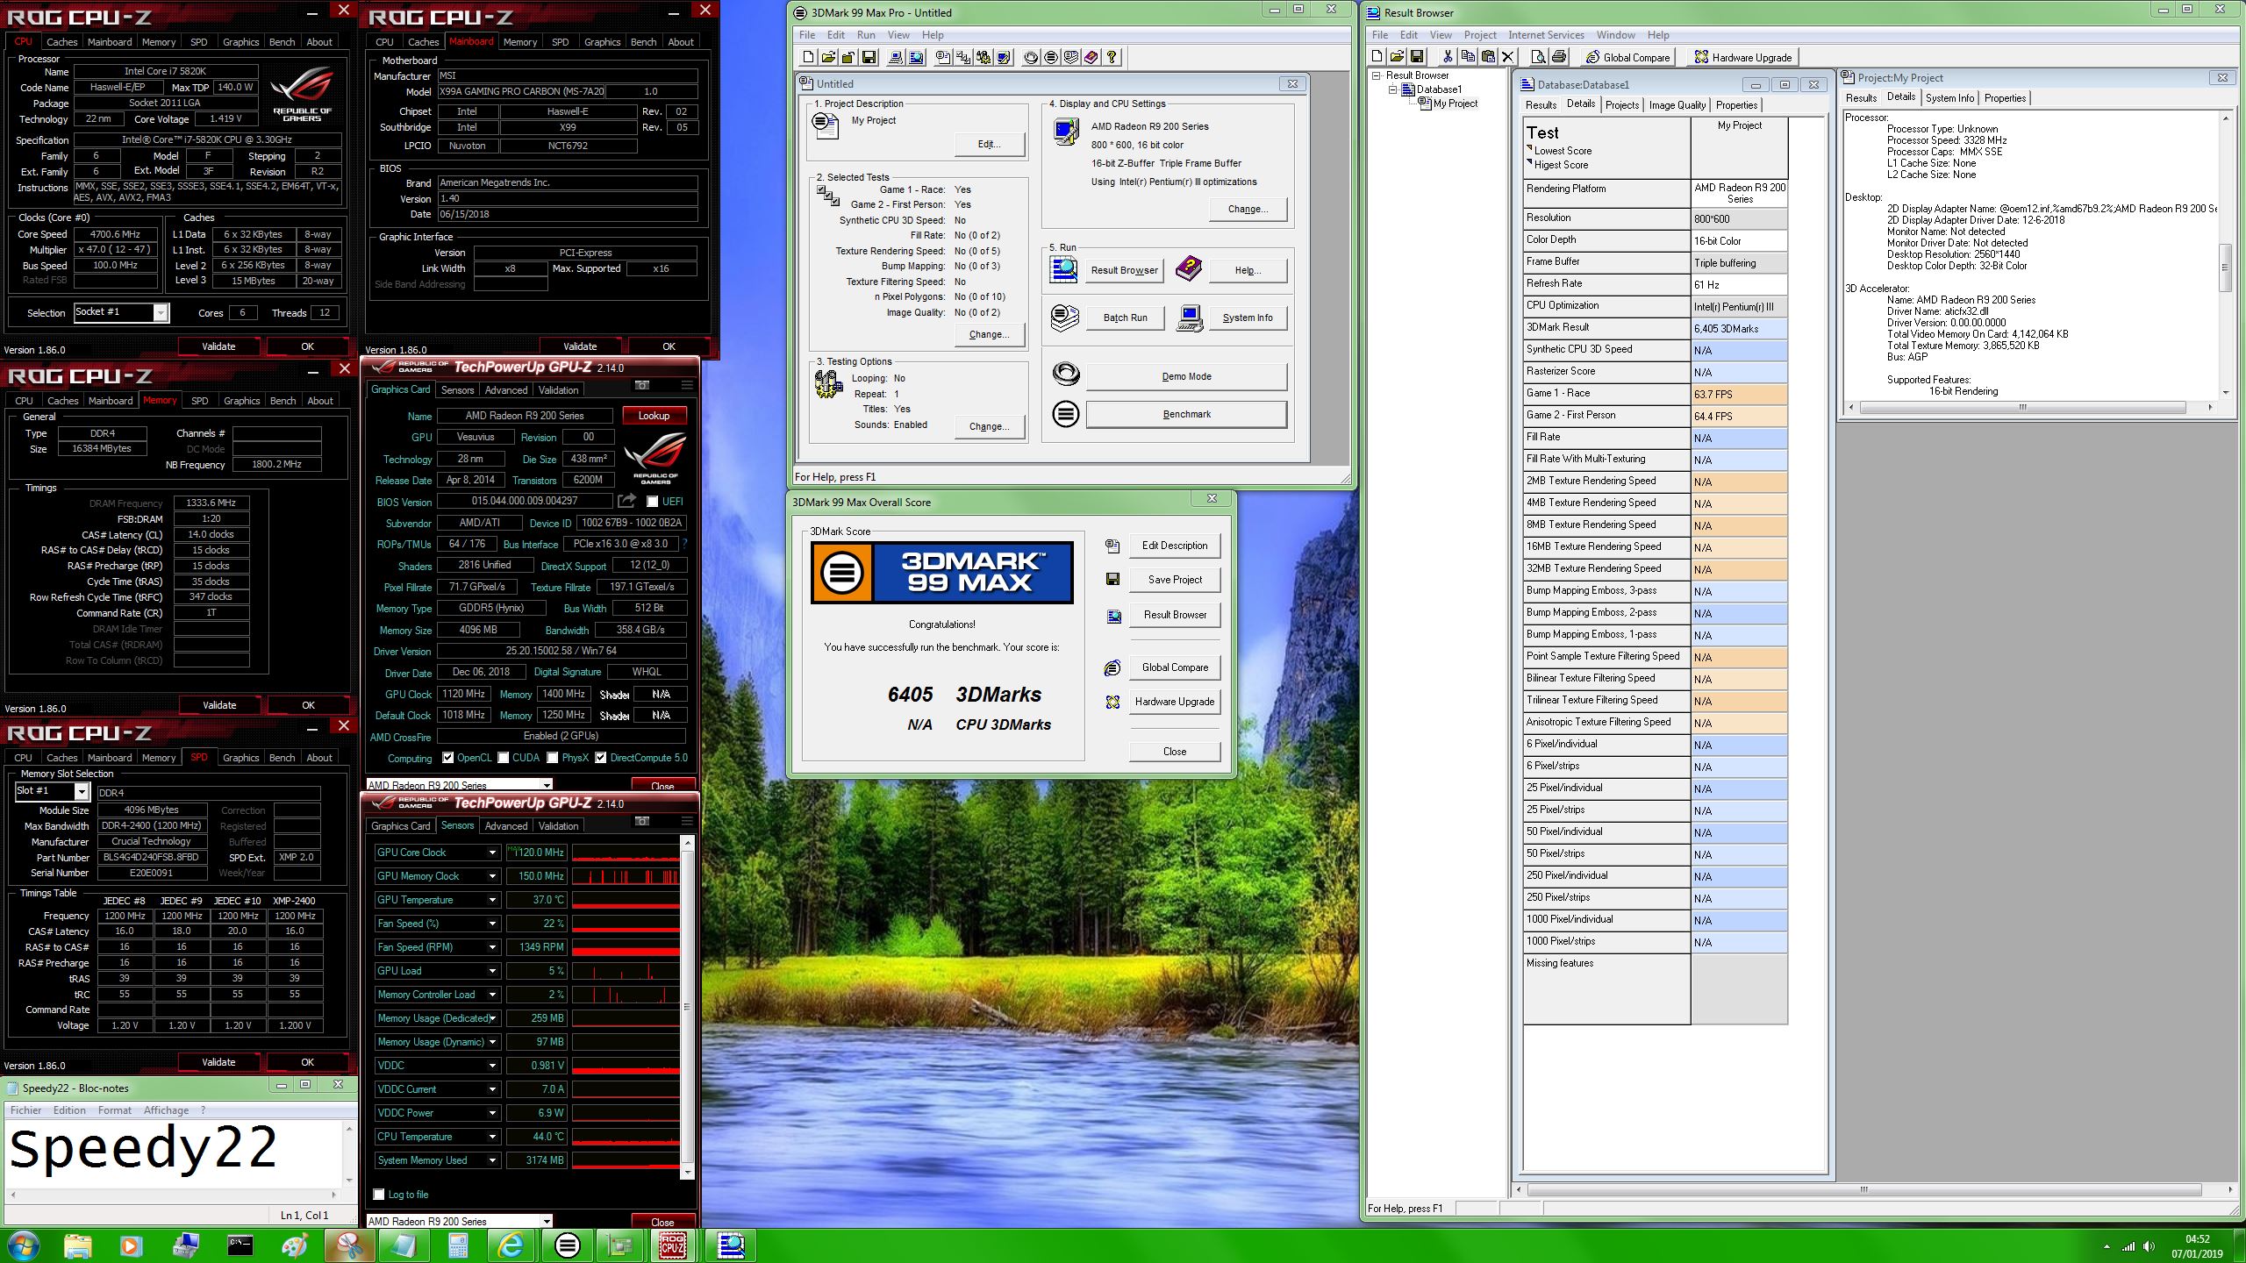Click GPU-Z Sensors vertical scrollbar

pos(687,1007)
